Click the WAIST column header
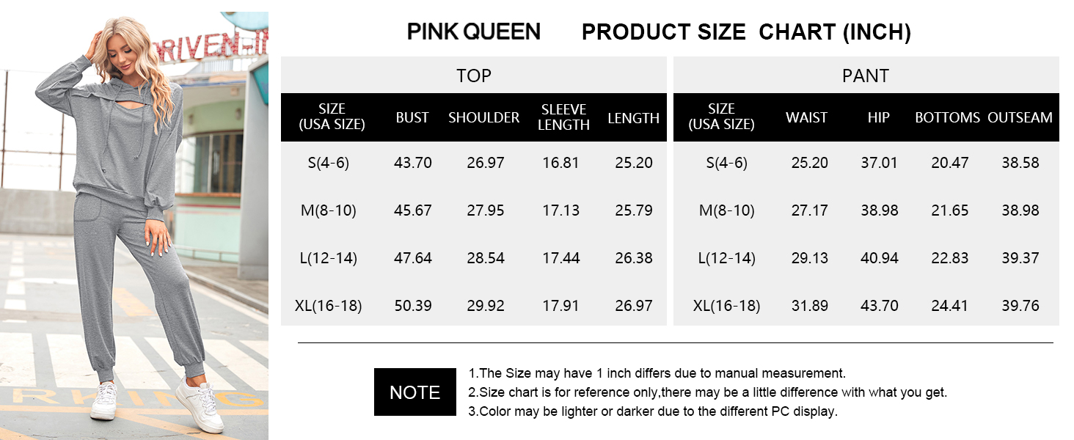1074x440 pixels. [806, 117]
